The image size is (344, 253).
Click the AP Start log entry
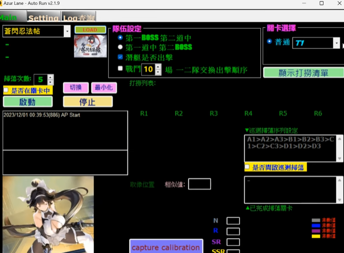point(42,115)
